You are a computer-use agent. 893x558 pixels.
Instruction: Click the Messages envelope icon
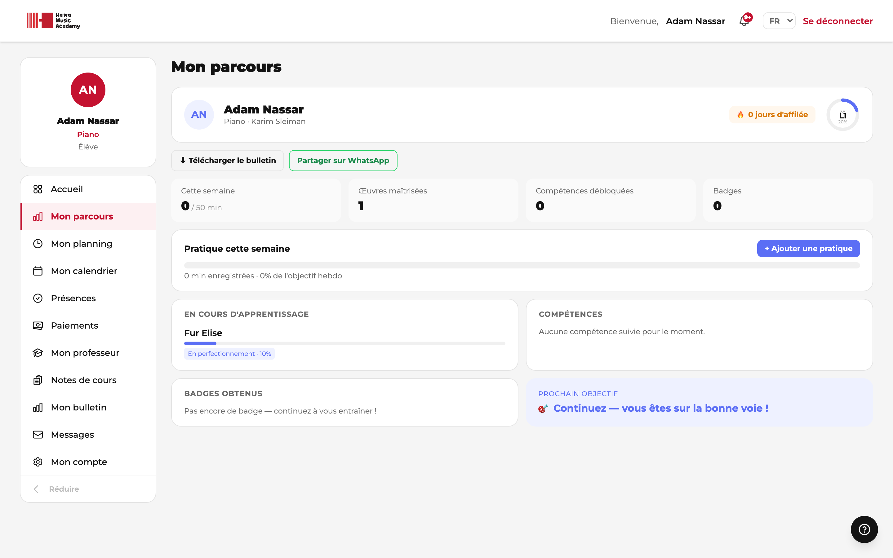[x=38, y=435]
